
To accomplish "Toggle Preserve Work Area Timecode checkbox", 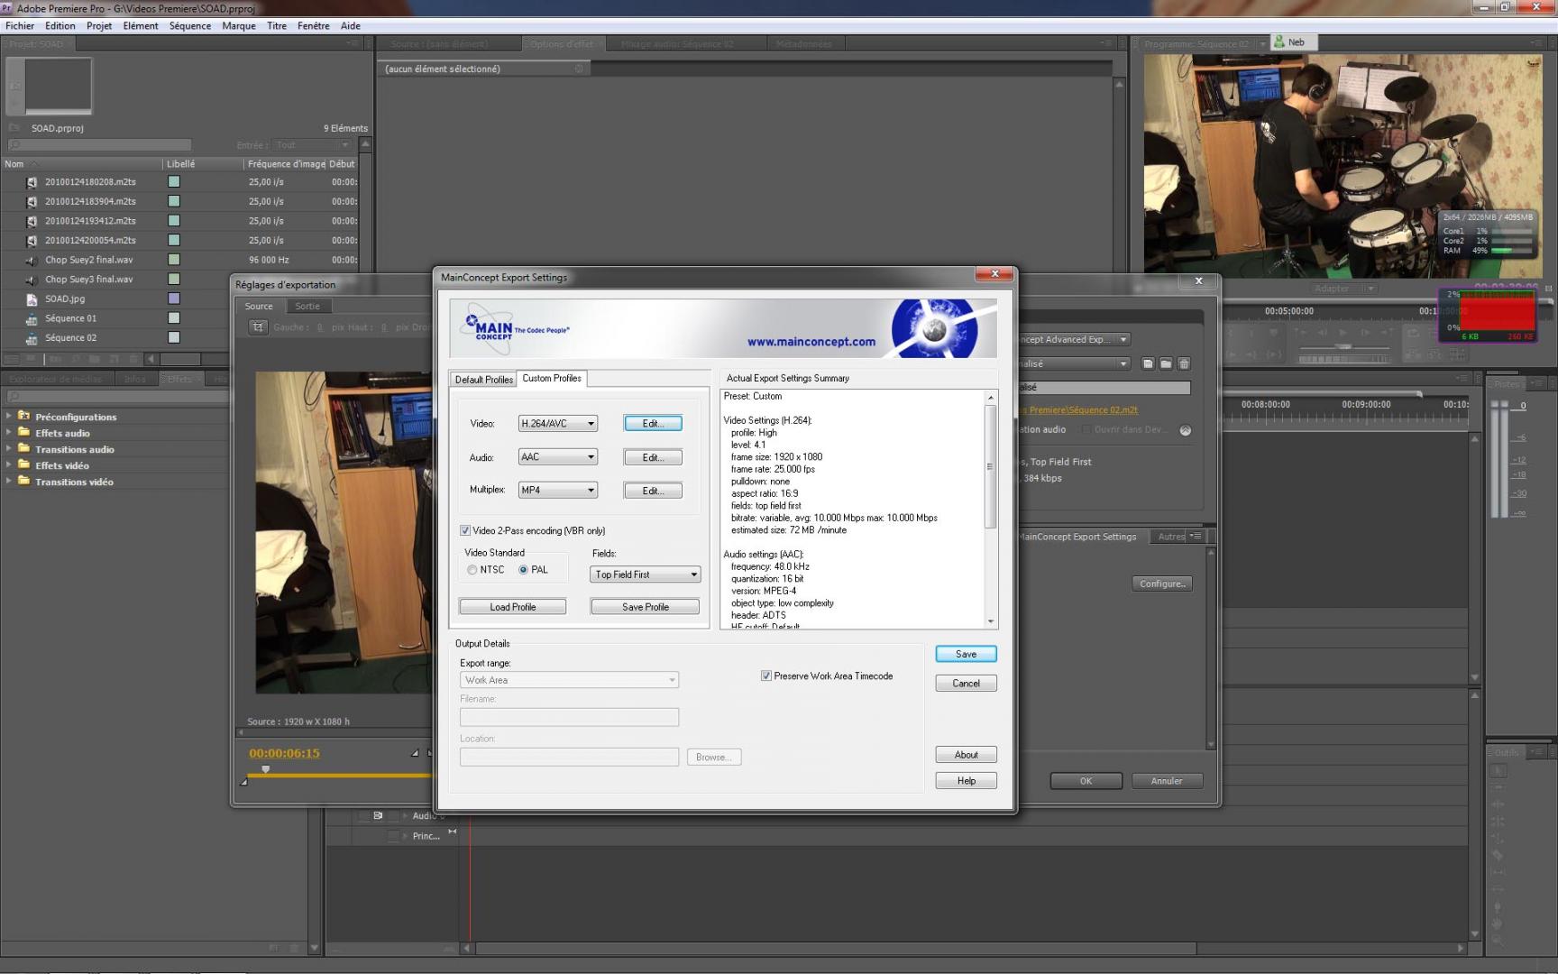I will point(766,675).
